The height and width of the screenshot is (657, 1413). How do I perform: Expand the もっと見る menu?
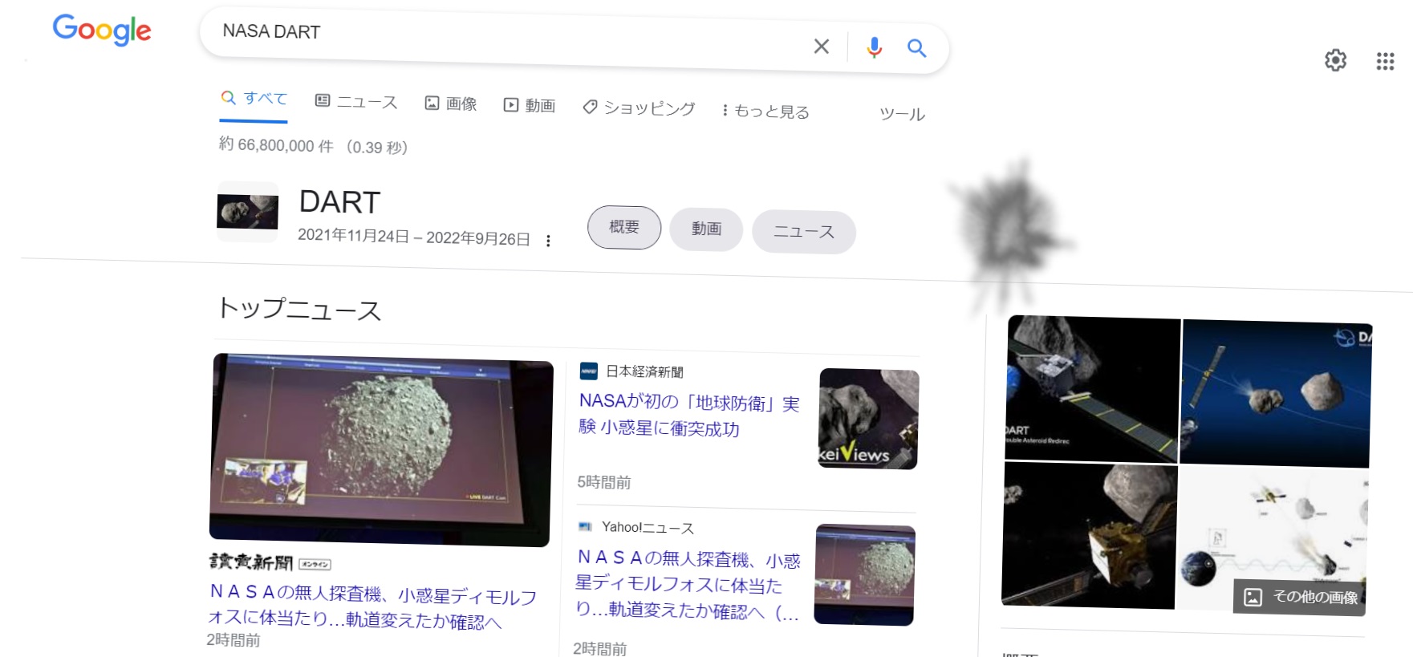765,111
